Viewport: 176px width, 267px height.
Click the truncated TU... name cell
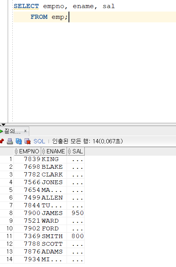click(54, 205)
